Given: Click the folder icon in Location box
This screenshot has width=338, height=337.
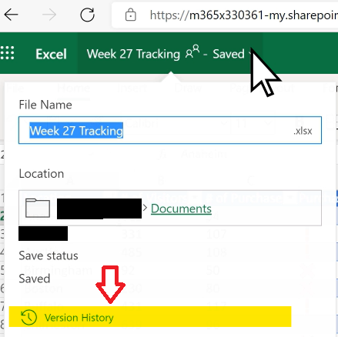Looking at the screenshot, I should (38, 208).
